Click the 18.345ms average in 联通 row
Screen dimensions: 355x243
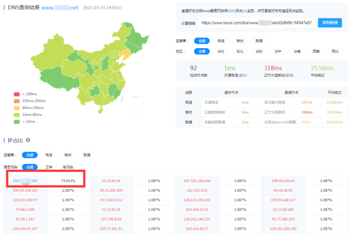(x=334, y=122)
